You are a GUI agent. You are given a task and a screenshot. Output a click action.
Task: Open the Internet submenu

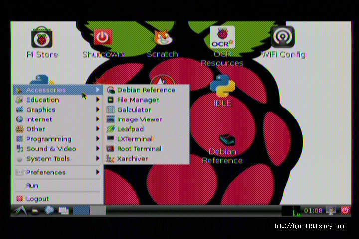pos(58,119)
